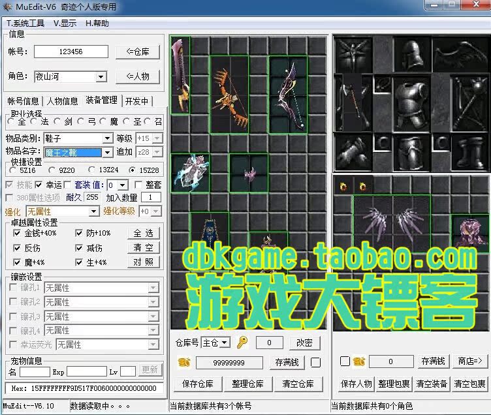
Task: Toggle the 幸运 luck checkbox
Action: click(39, 185)
